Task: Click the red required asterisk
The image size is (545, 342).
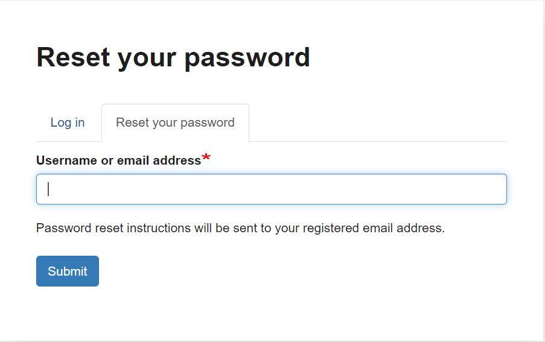Action: (x=206, y=159)
